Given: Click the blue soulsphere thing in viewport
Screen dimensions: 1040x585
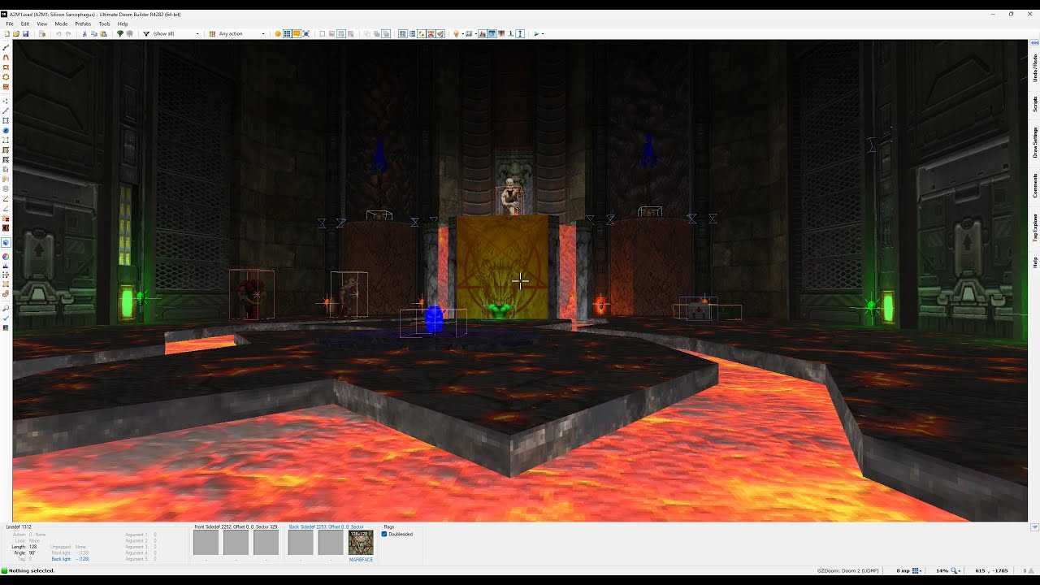Looking at the screenshot, I should pos(435,319).
